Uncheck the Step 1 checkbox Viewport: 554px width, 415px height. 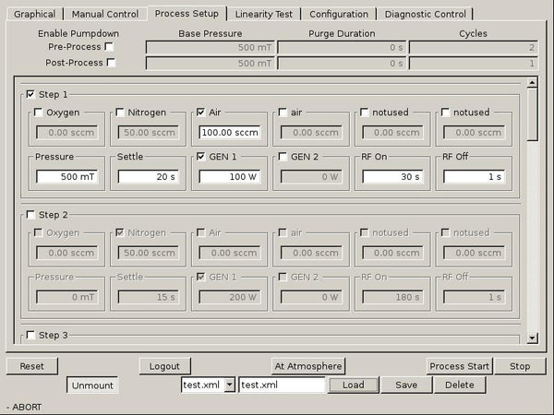[31, 94]
